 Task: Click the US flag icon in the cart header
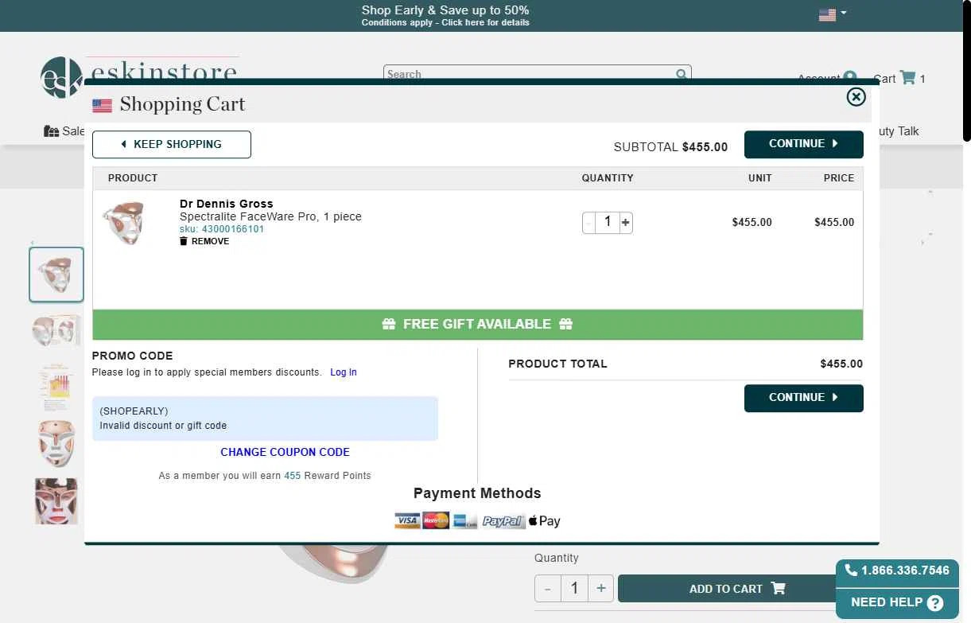102,105
